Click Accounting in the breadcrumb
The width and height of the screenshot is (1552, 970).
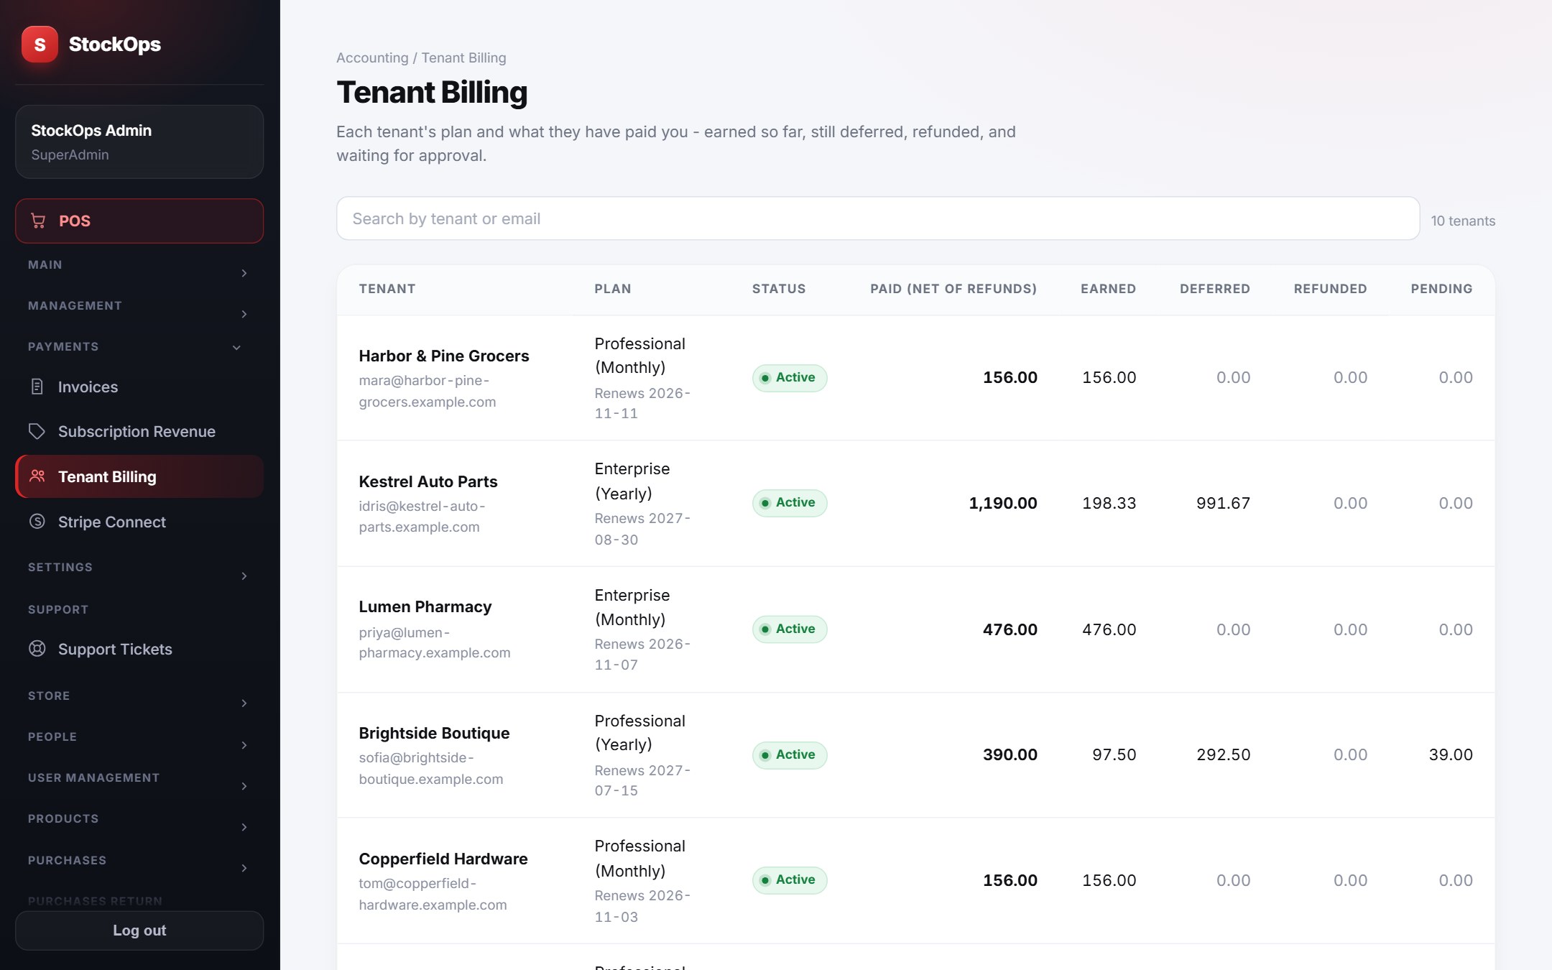(372, 57)
